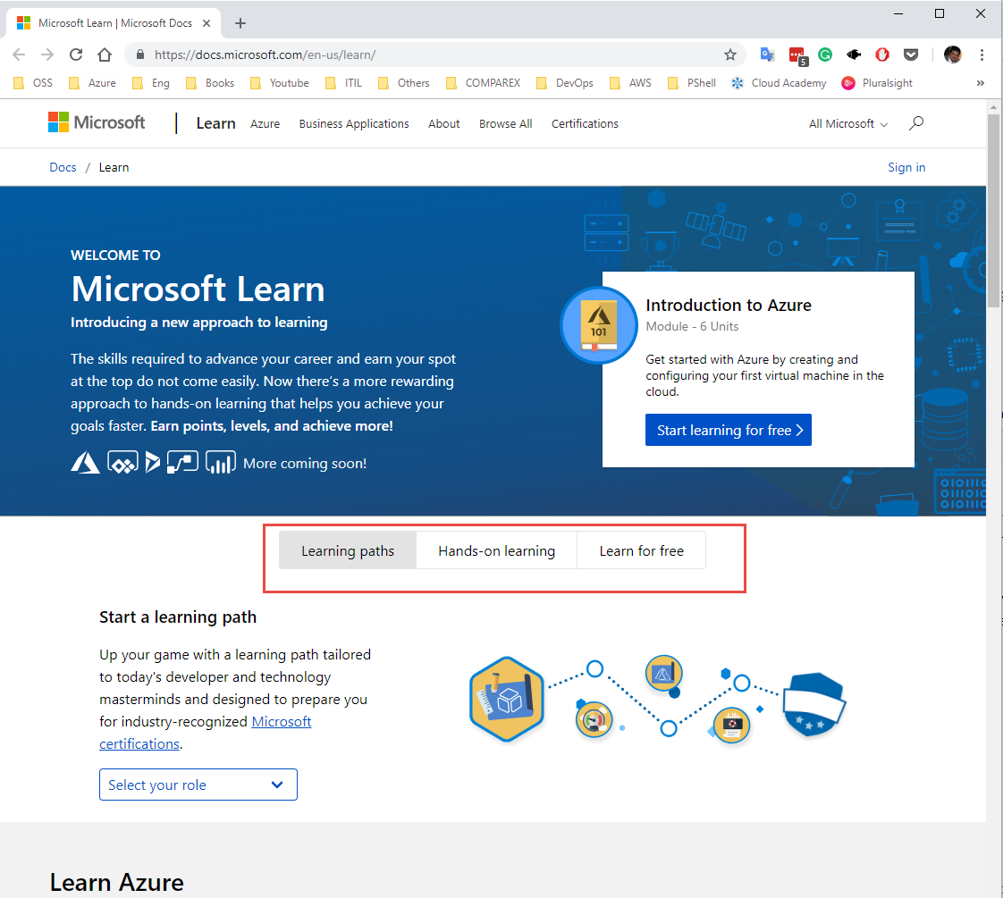Click the Introduction to Azure 101 badge
The height and width of the screenshot is (898, 1003).
(599, 325)
